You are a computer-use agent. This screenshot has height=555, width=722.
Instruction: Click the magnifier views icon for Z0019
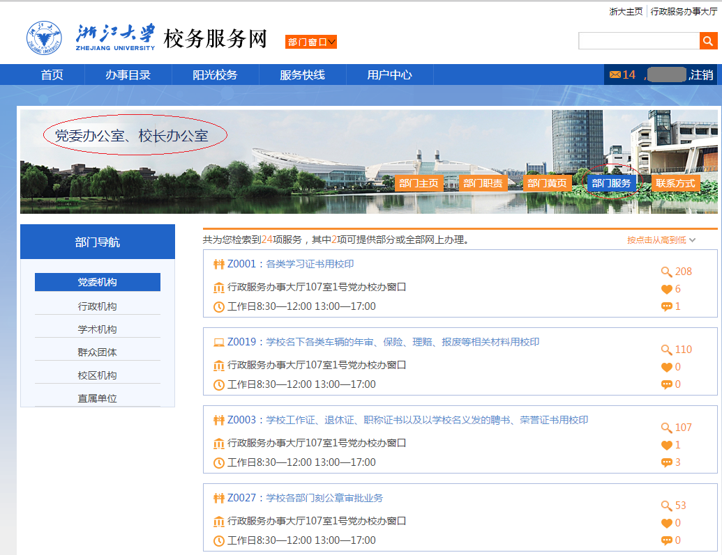[666, 350]
